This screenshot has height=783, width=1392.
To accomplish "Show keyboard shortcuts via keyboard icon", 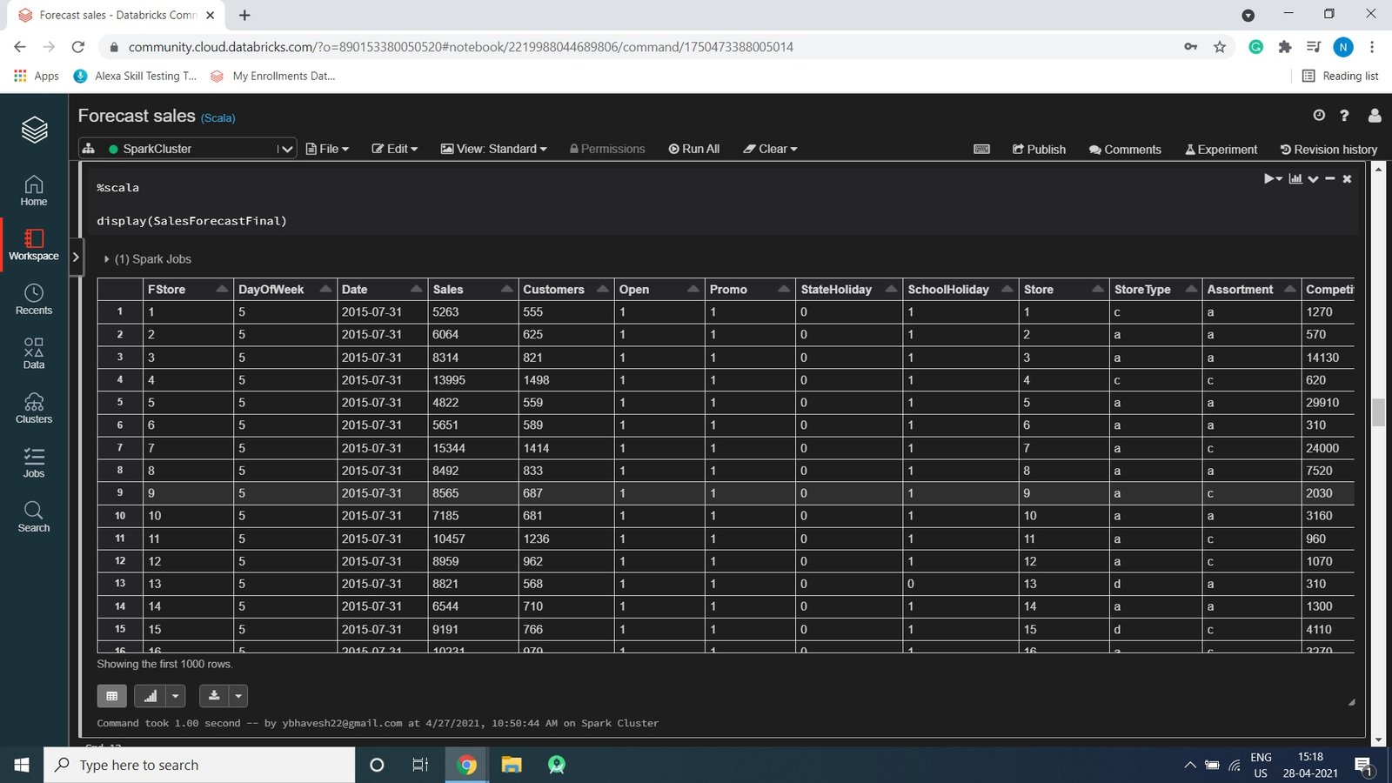I will (981, 149).
